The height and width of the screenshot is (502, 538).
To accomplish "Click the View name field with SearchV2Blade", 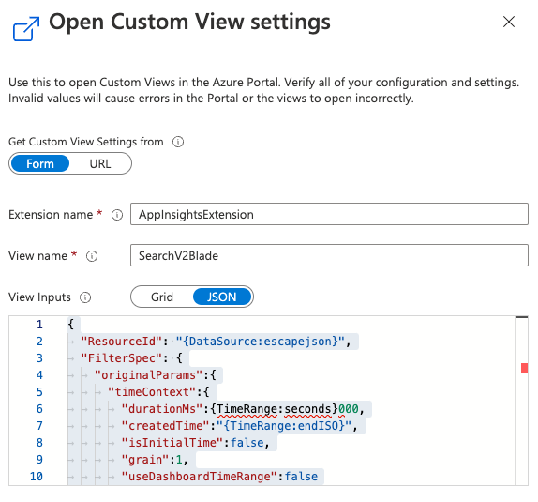I will [x=329, y=255].
